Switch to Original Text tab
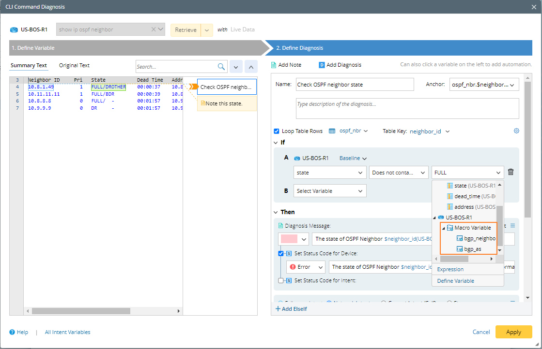The height and width of the screenshot is (349, 542). tap(74, 65)
